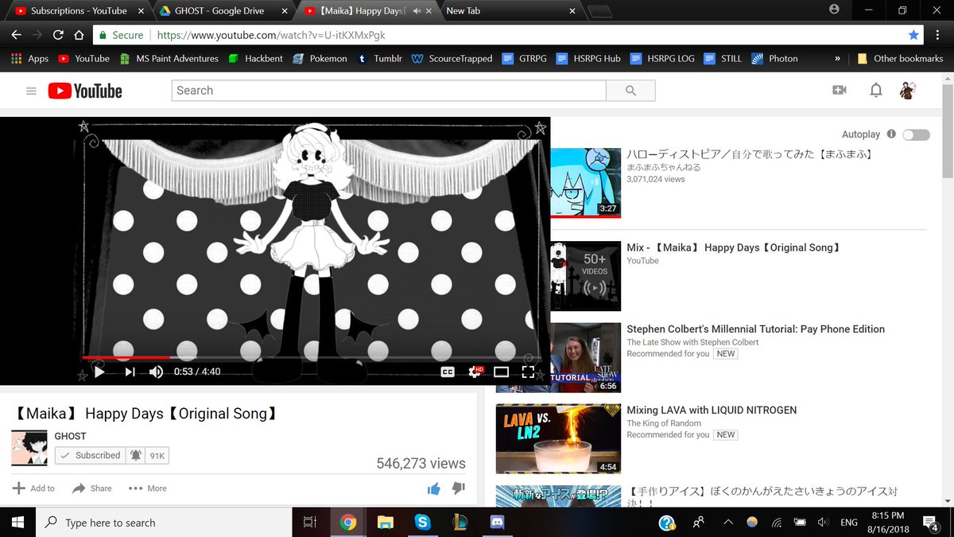Play the video with the play button
Screen dimensions: 954x537
(x=99, y=372)
